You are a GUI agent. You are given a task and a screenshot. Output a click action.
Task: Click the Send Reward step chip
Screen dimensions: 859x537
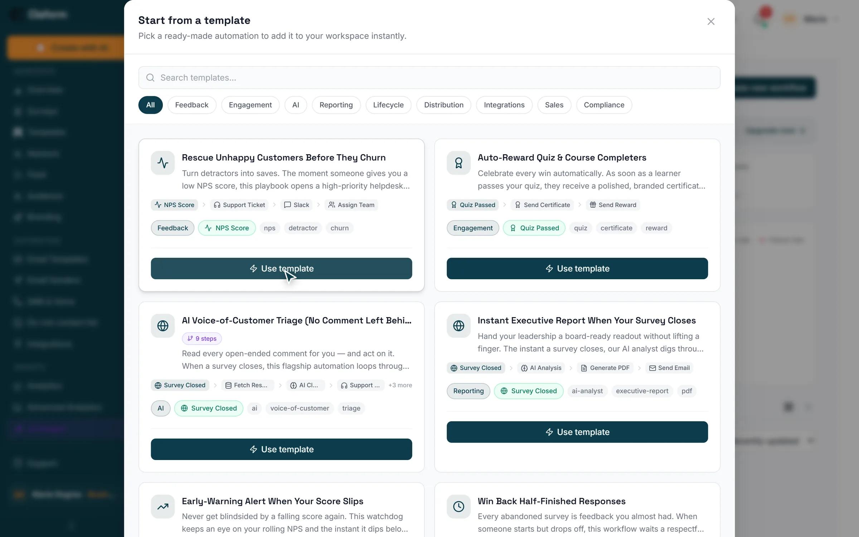point(613,205)
